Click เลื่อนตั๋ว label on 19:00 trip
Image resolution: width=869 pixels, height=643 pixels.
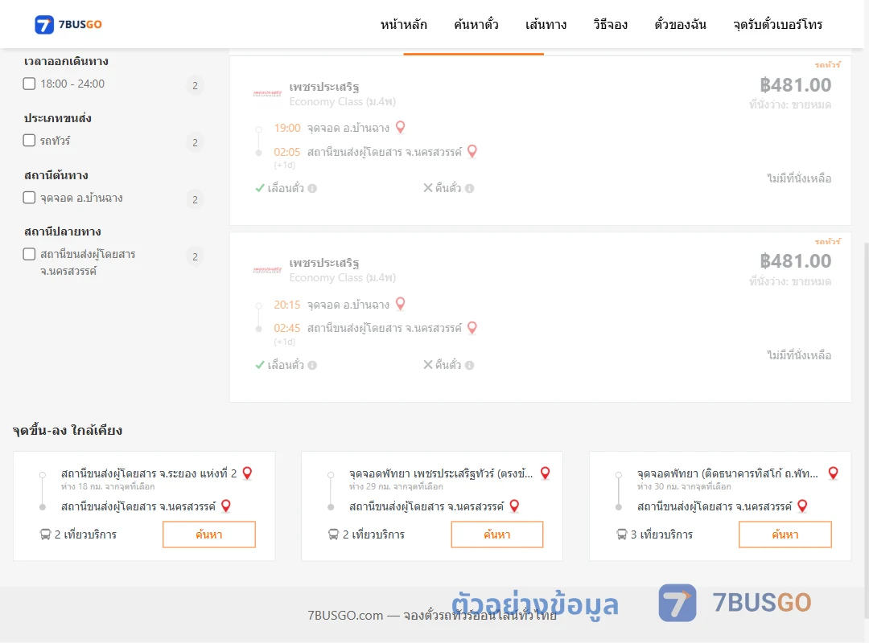coord(286,188)
